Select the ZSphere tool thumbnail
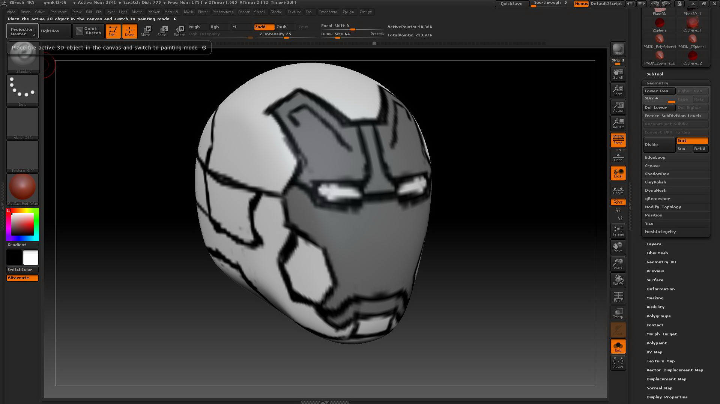 coord(659,25)
